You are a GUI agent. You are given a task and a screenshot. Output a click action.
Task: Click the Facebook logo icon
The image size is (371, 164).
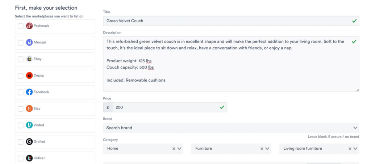(x=29, y=92)
